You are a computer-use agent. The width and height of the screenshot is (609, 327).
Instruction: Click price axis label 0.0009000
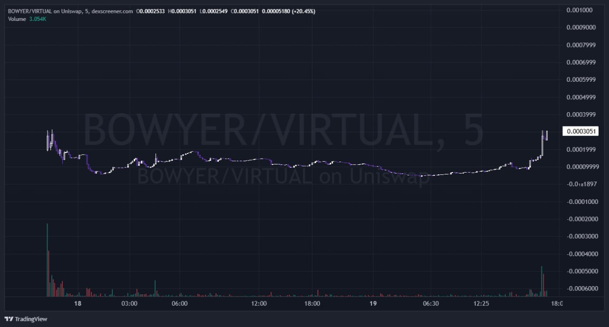click(x=580, y=27)
